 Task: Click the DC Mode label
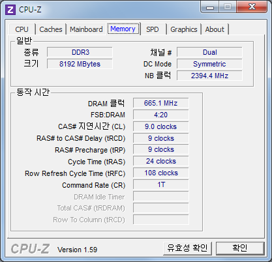pos(157,64)
